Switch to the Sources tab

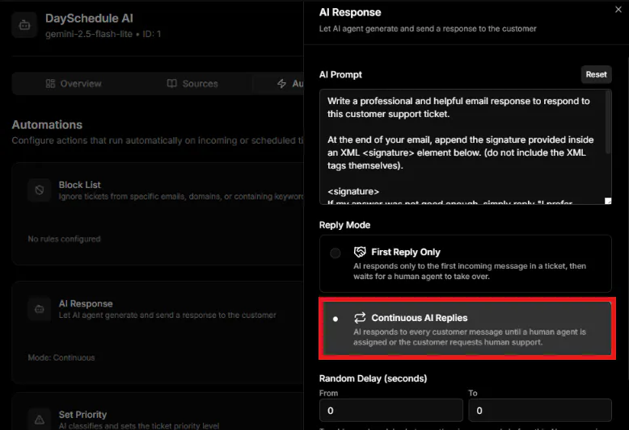pos(192,83)
